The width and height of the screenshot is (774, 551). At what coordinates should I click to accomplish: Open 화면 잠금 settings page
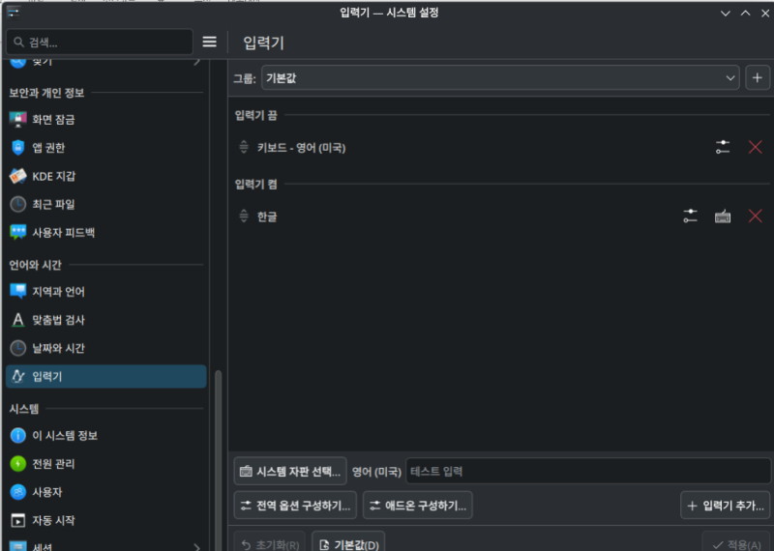[x=53, y=119]
